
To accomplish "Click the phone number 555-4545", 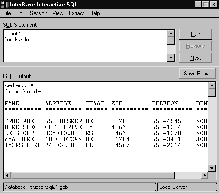I will (x=166, y=121).
